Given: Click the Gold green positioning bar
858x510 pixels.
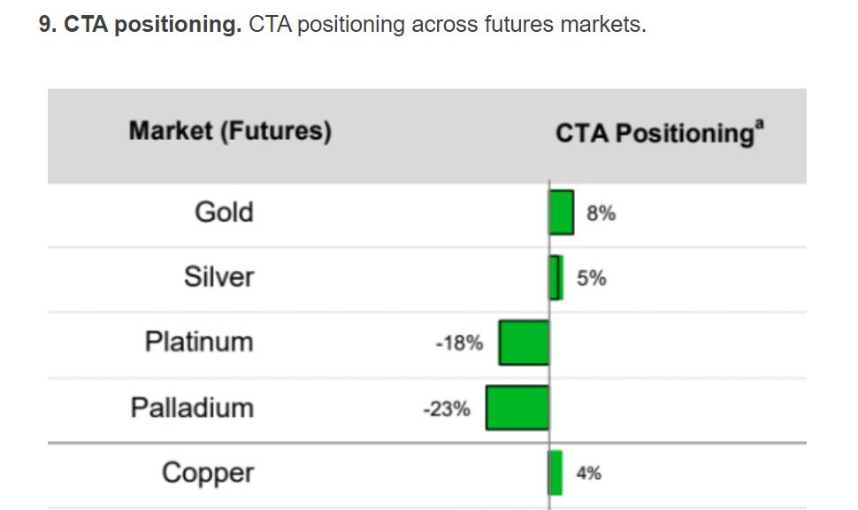Looking at the screenshot, I should [x=561, y=212].
